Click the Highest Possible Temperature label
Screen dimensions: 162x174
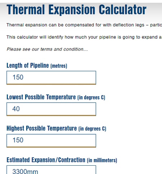click(x=56, y=128)
